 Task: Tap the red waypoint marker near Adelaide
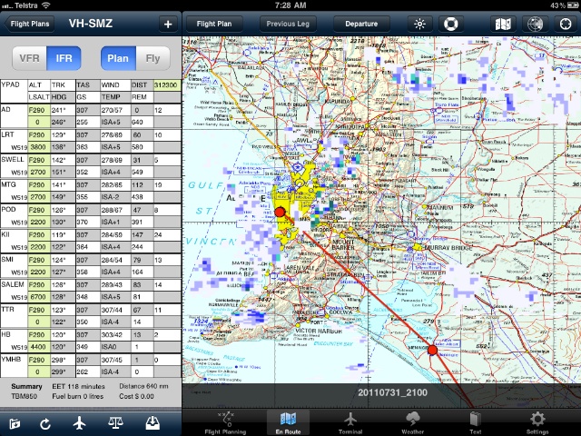(x=280, y=212)
